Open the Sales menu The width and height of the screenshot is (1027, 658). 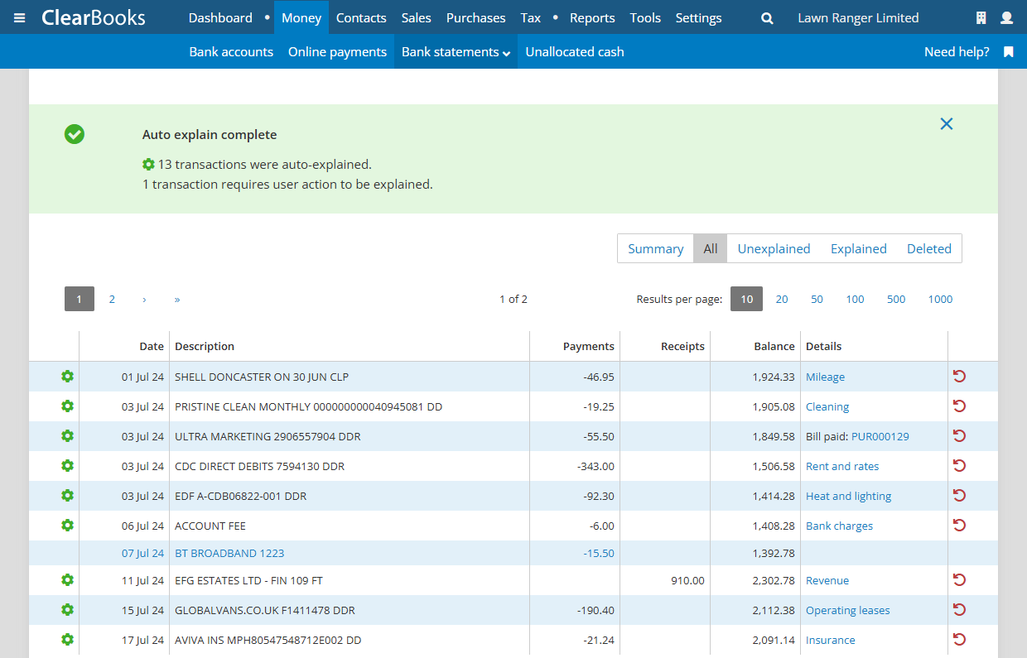click(x=417, y=17)
